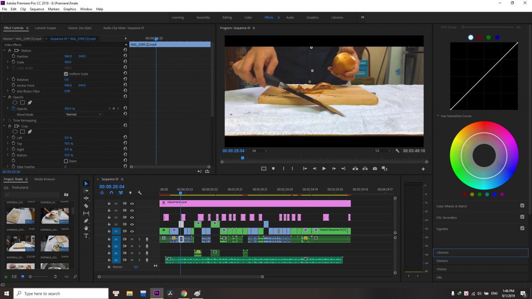Open Program monitor button editor plus
Image resolution: width=532 pixels, height=299 pixels.
click(x=423, y=169)
